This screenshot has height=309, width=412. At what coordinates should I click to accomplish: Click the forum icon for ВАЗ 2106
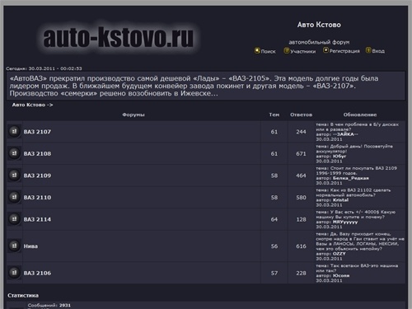[14, 273]
